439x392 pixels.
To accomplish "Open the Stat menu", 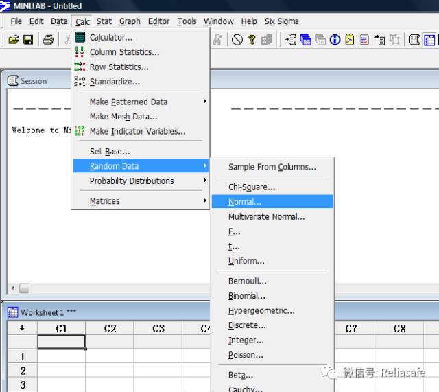I will 104,21.
